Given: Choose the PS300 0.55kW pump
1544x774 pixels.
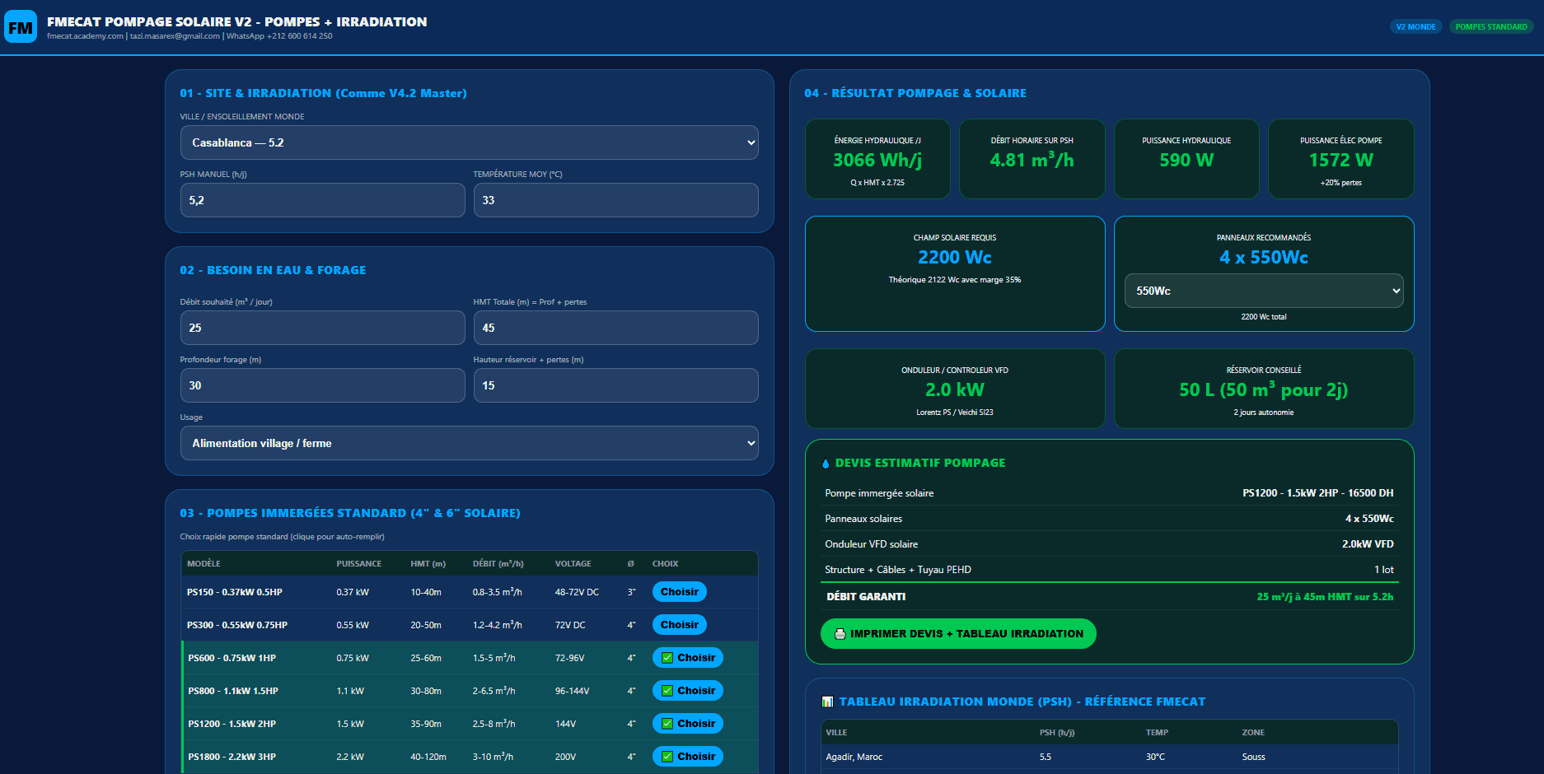Looking at the screenshot, I should (x=680, y=625).
